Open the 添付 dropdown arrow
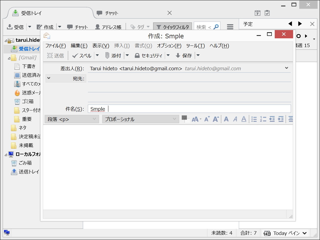Screen dimensions: 320x240 pyautogui.click(x=127, y=56)
